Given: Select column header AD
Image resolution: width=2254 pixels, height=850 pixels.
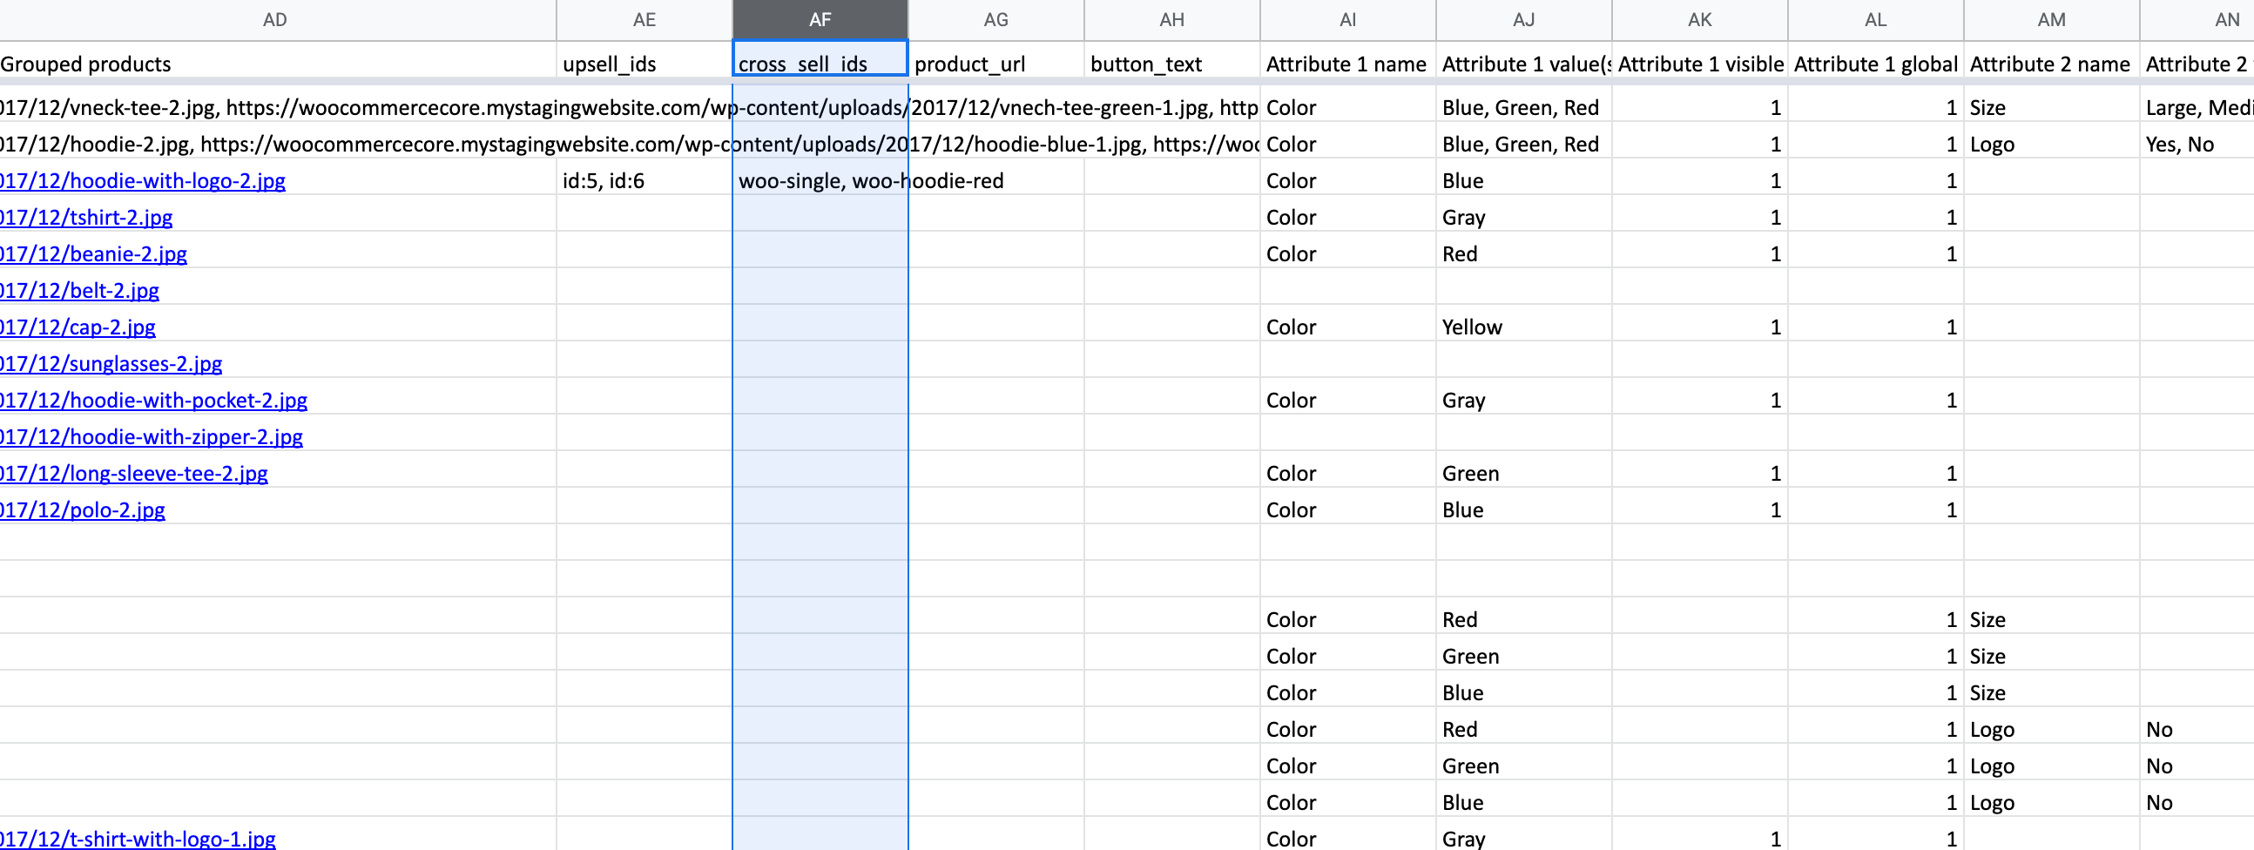Looking at the screenshot, I should point(274,19).
